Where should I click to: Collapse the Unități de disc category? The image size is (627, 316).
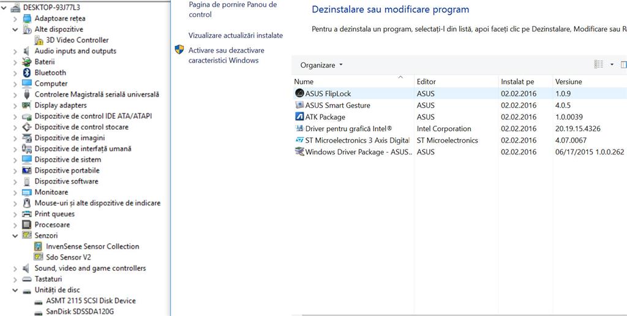15,290
